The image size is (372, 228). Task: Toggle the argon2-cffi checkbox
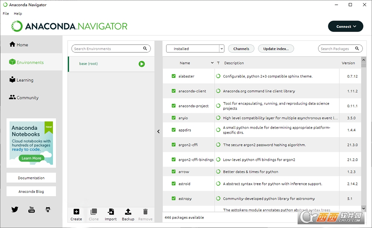(174, 144)
